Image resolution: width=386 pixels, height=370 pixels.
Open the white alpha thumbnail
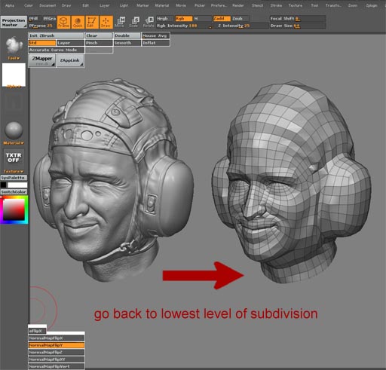(14, 75)
